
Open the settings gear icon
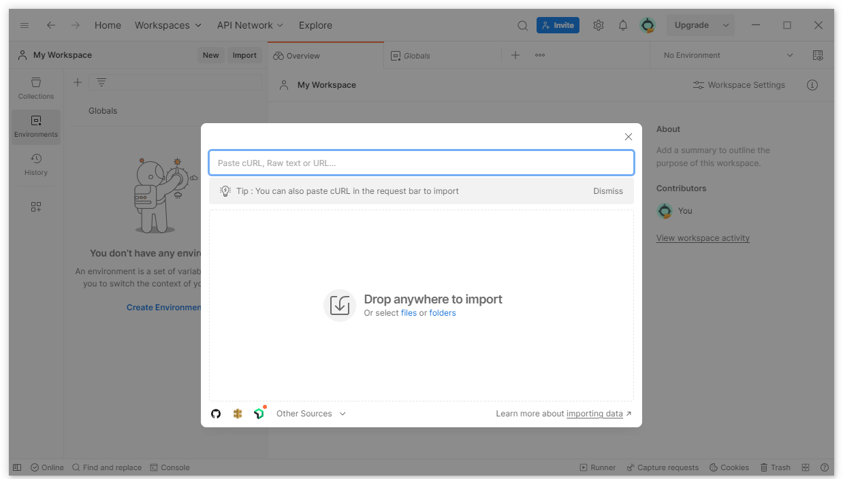(599, 25)
